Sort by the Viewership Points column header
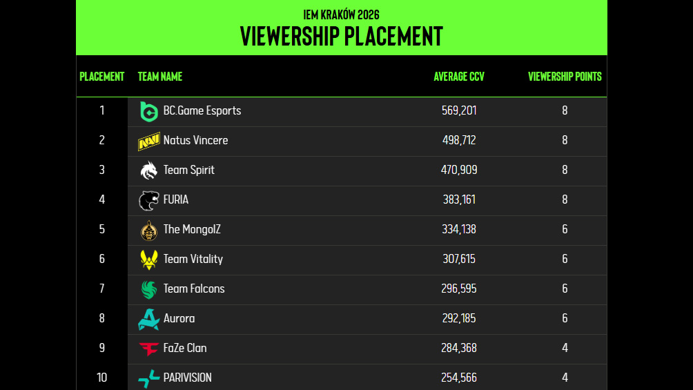The image size is (693, 390). (x=565, y=77)
